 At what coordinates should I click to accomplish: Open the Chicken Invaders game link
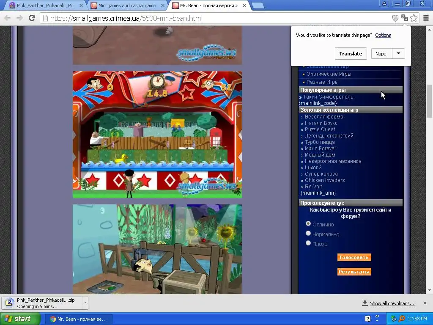click(325, 180)
